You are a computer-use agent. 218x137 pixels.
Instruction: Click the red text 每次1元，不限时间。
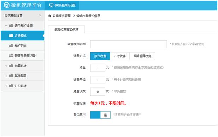click(x=108, y=103)
